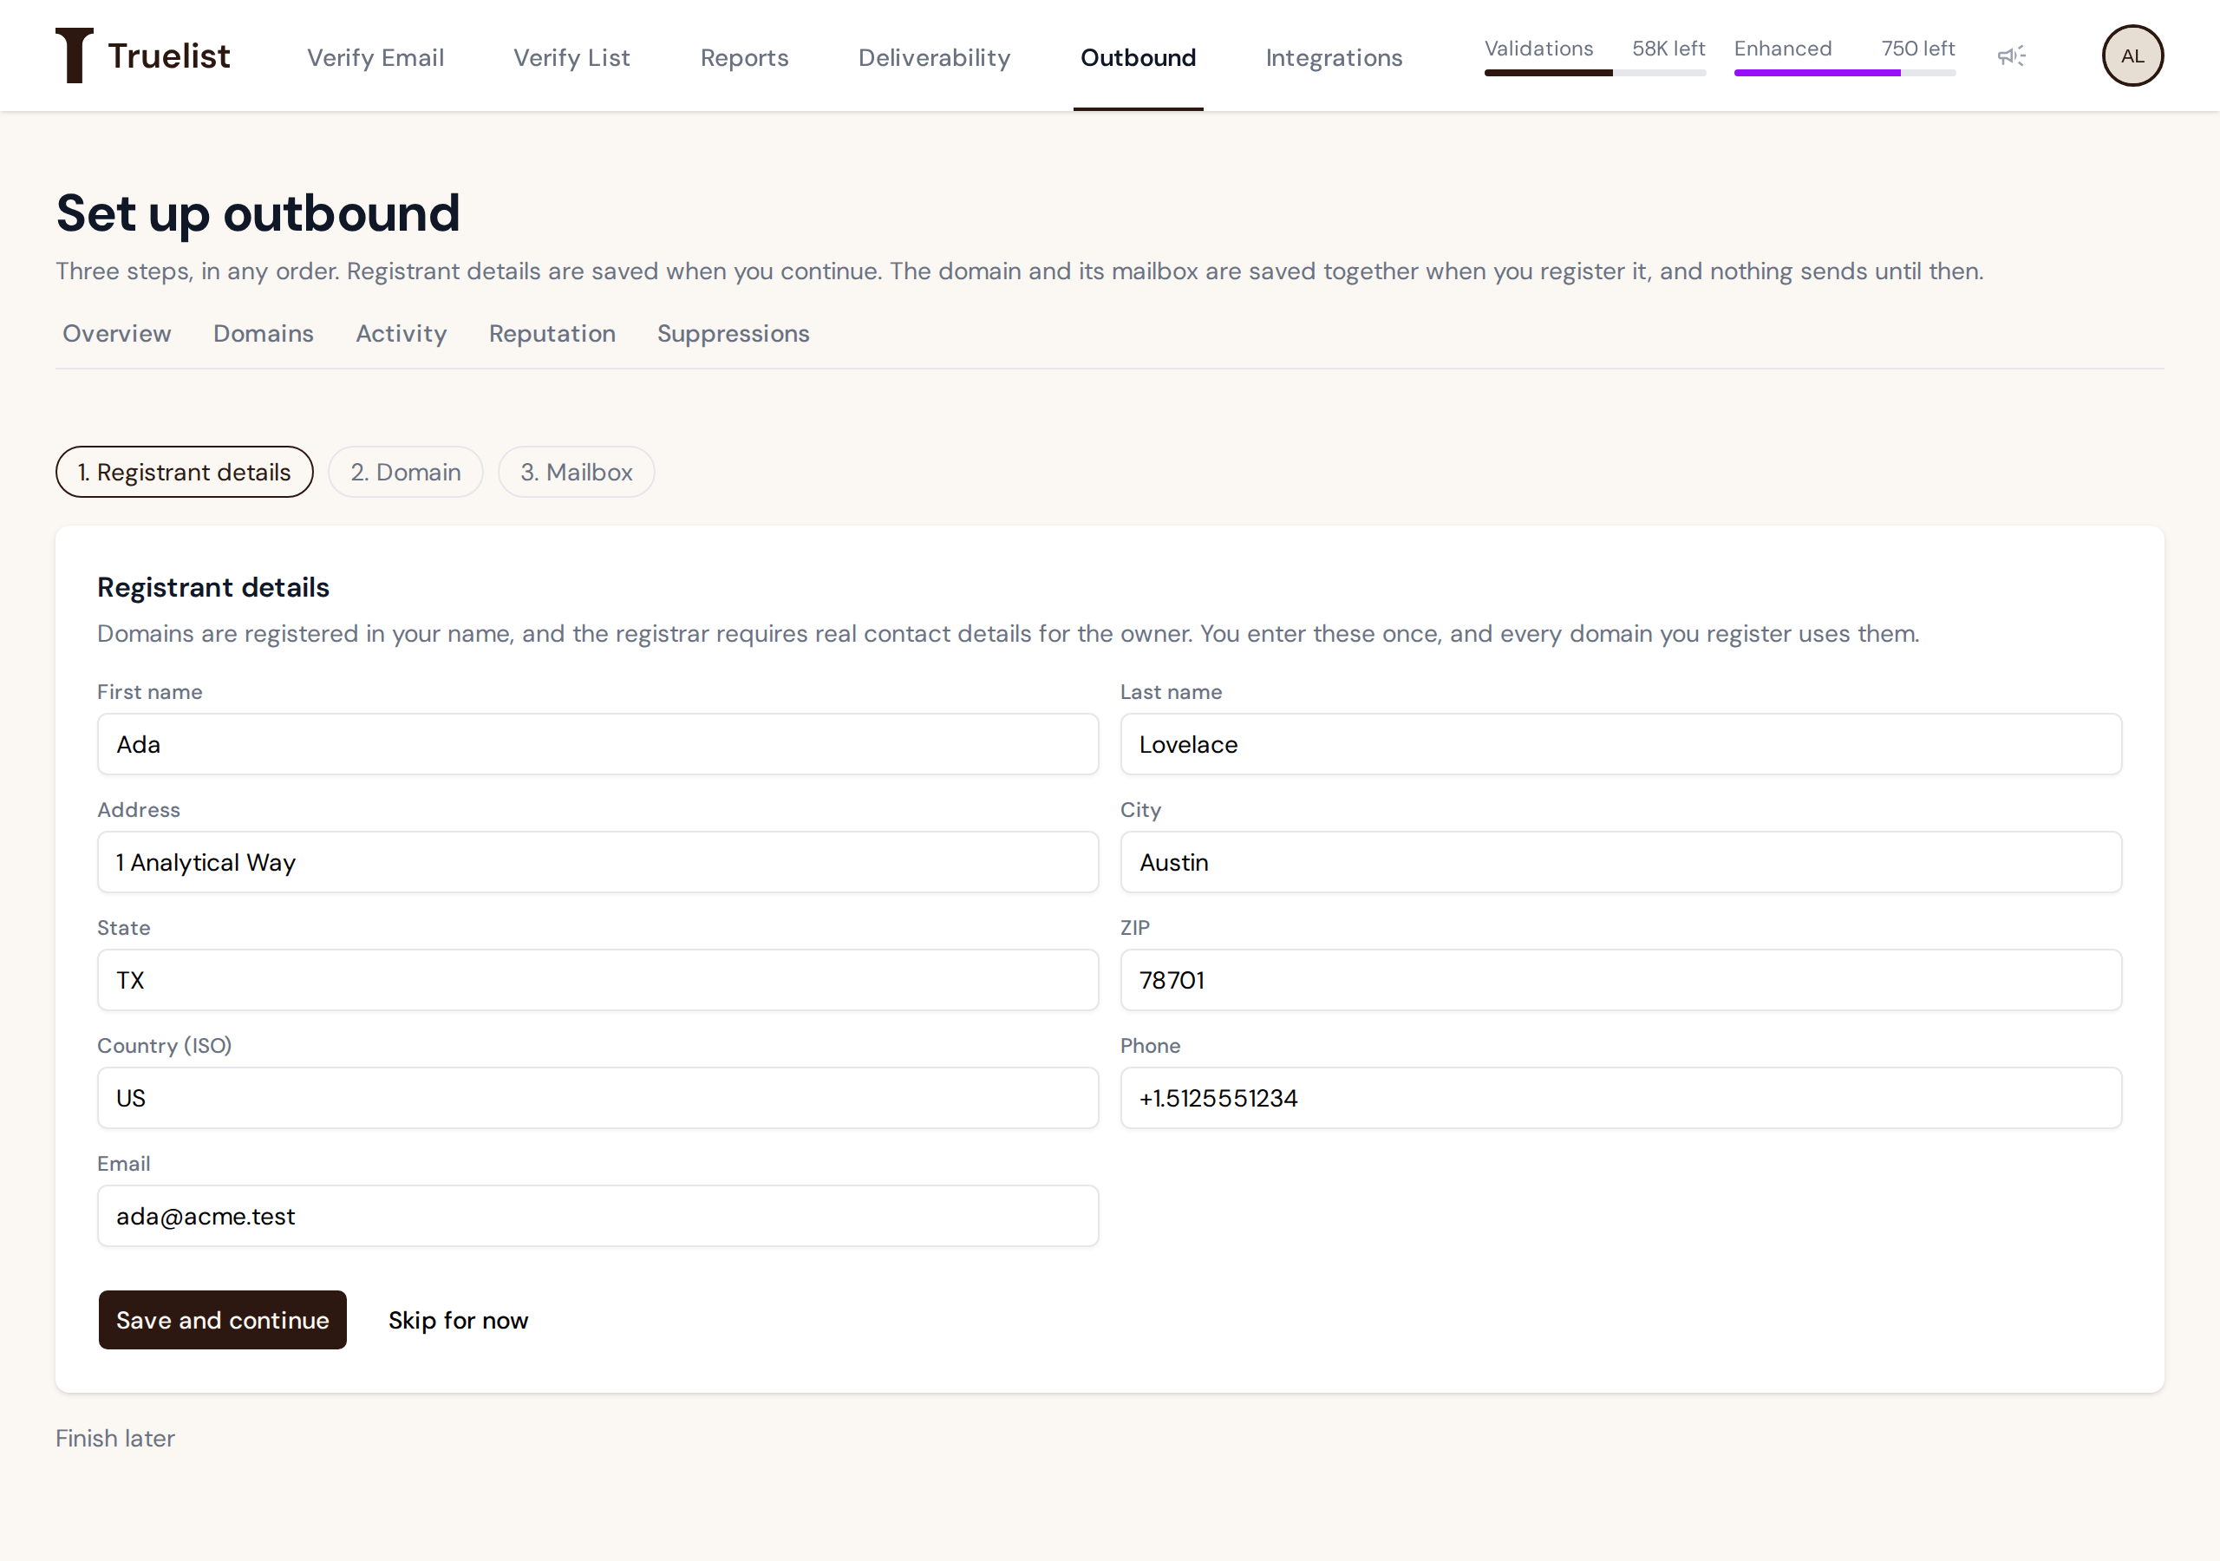Viewport: 2220px width, 1561px height.
Task: Click the Enhanced 750 left usage bar
Action: coord(1844,56)
